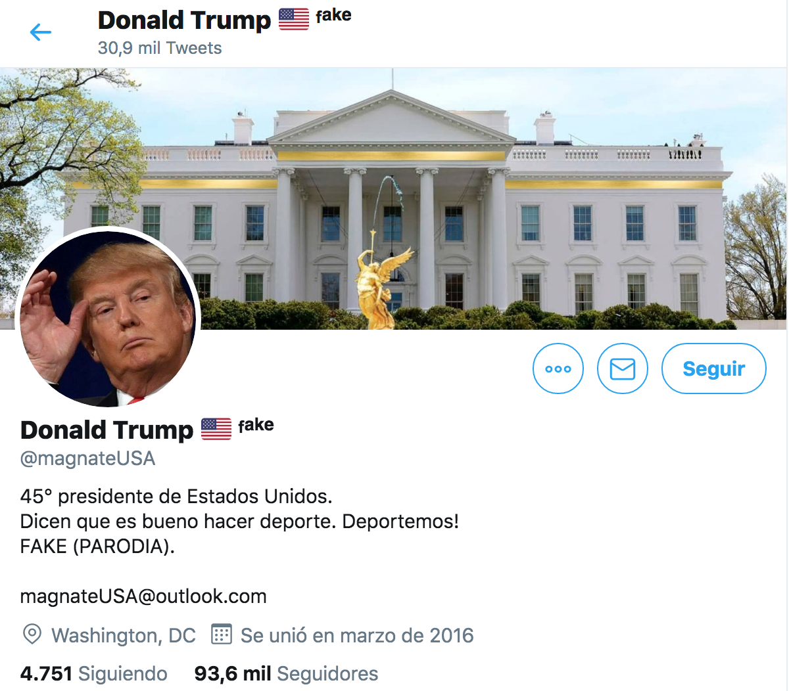Click the Donald Trump name in top bar
The image size is (789, 691).
point(184,20)
